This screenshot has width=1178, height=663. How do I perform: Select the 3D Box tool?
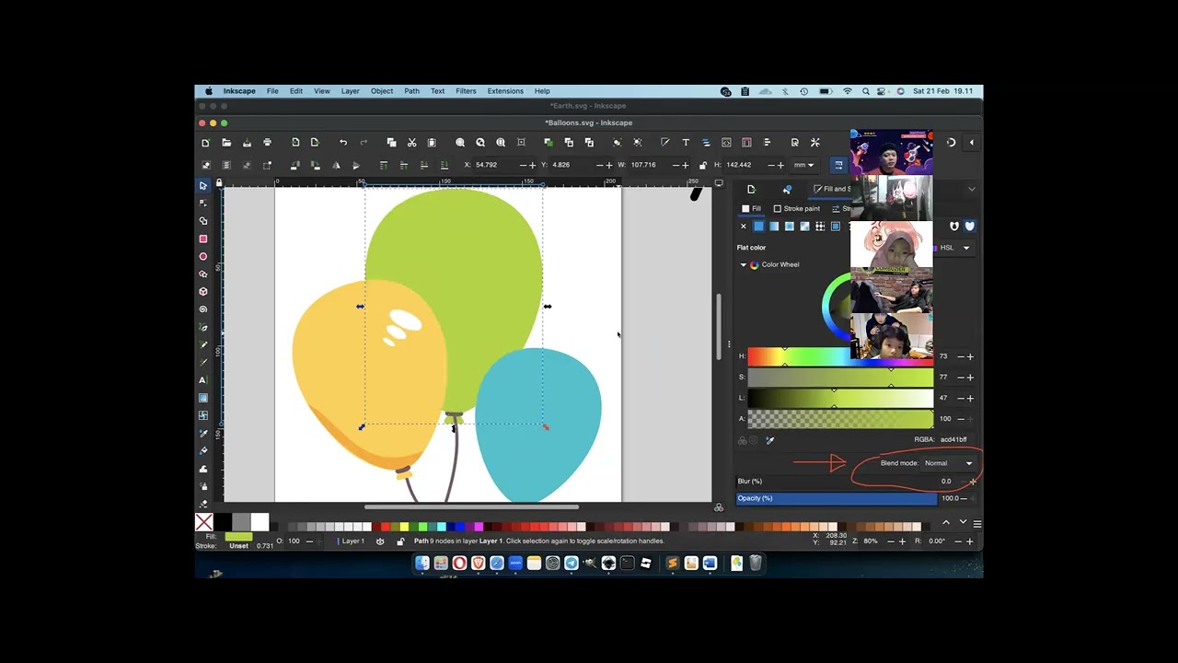[x=203, y=292]
